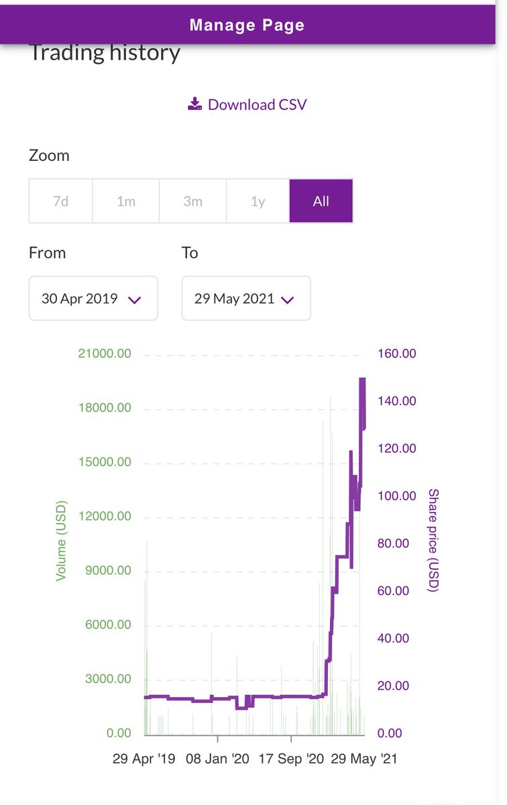507x805 pixels.
Task: Click the chevron beside 30 Apr 2019
Action: pos(134,300)
